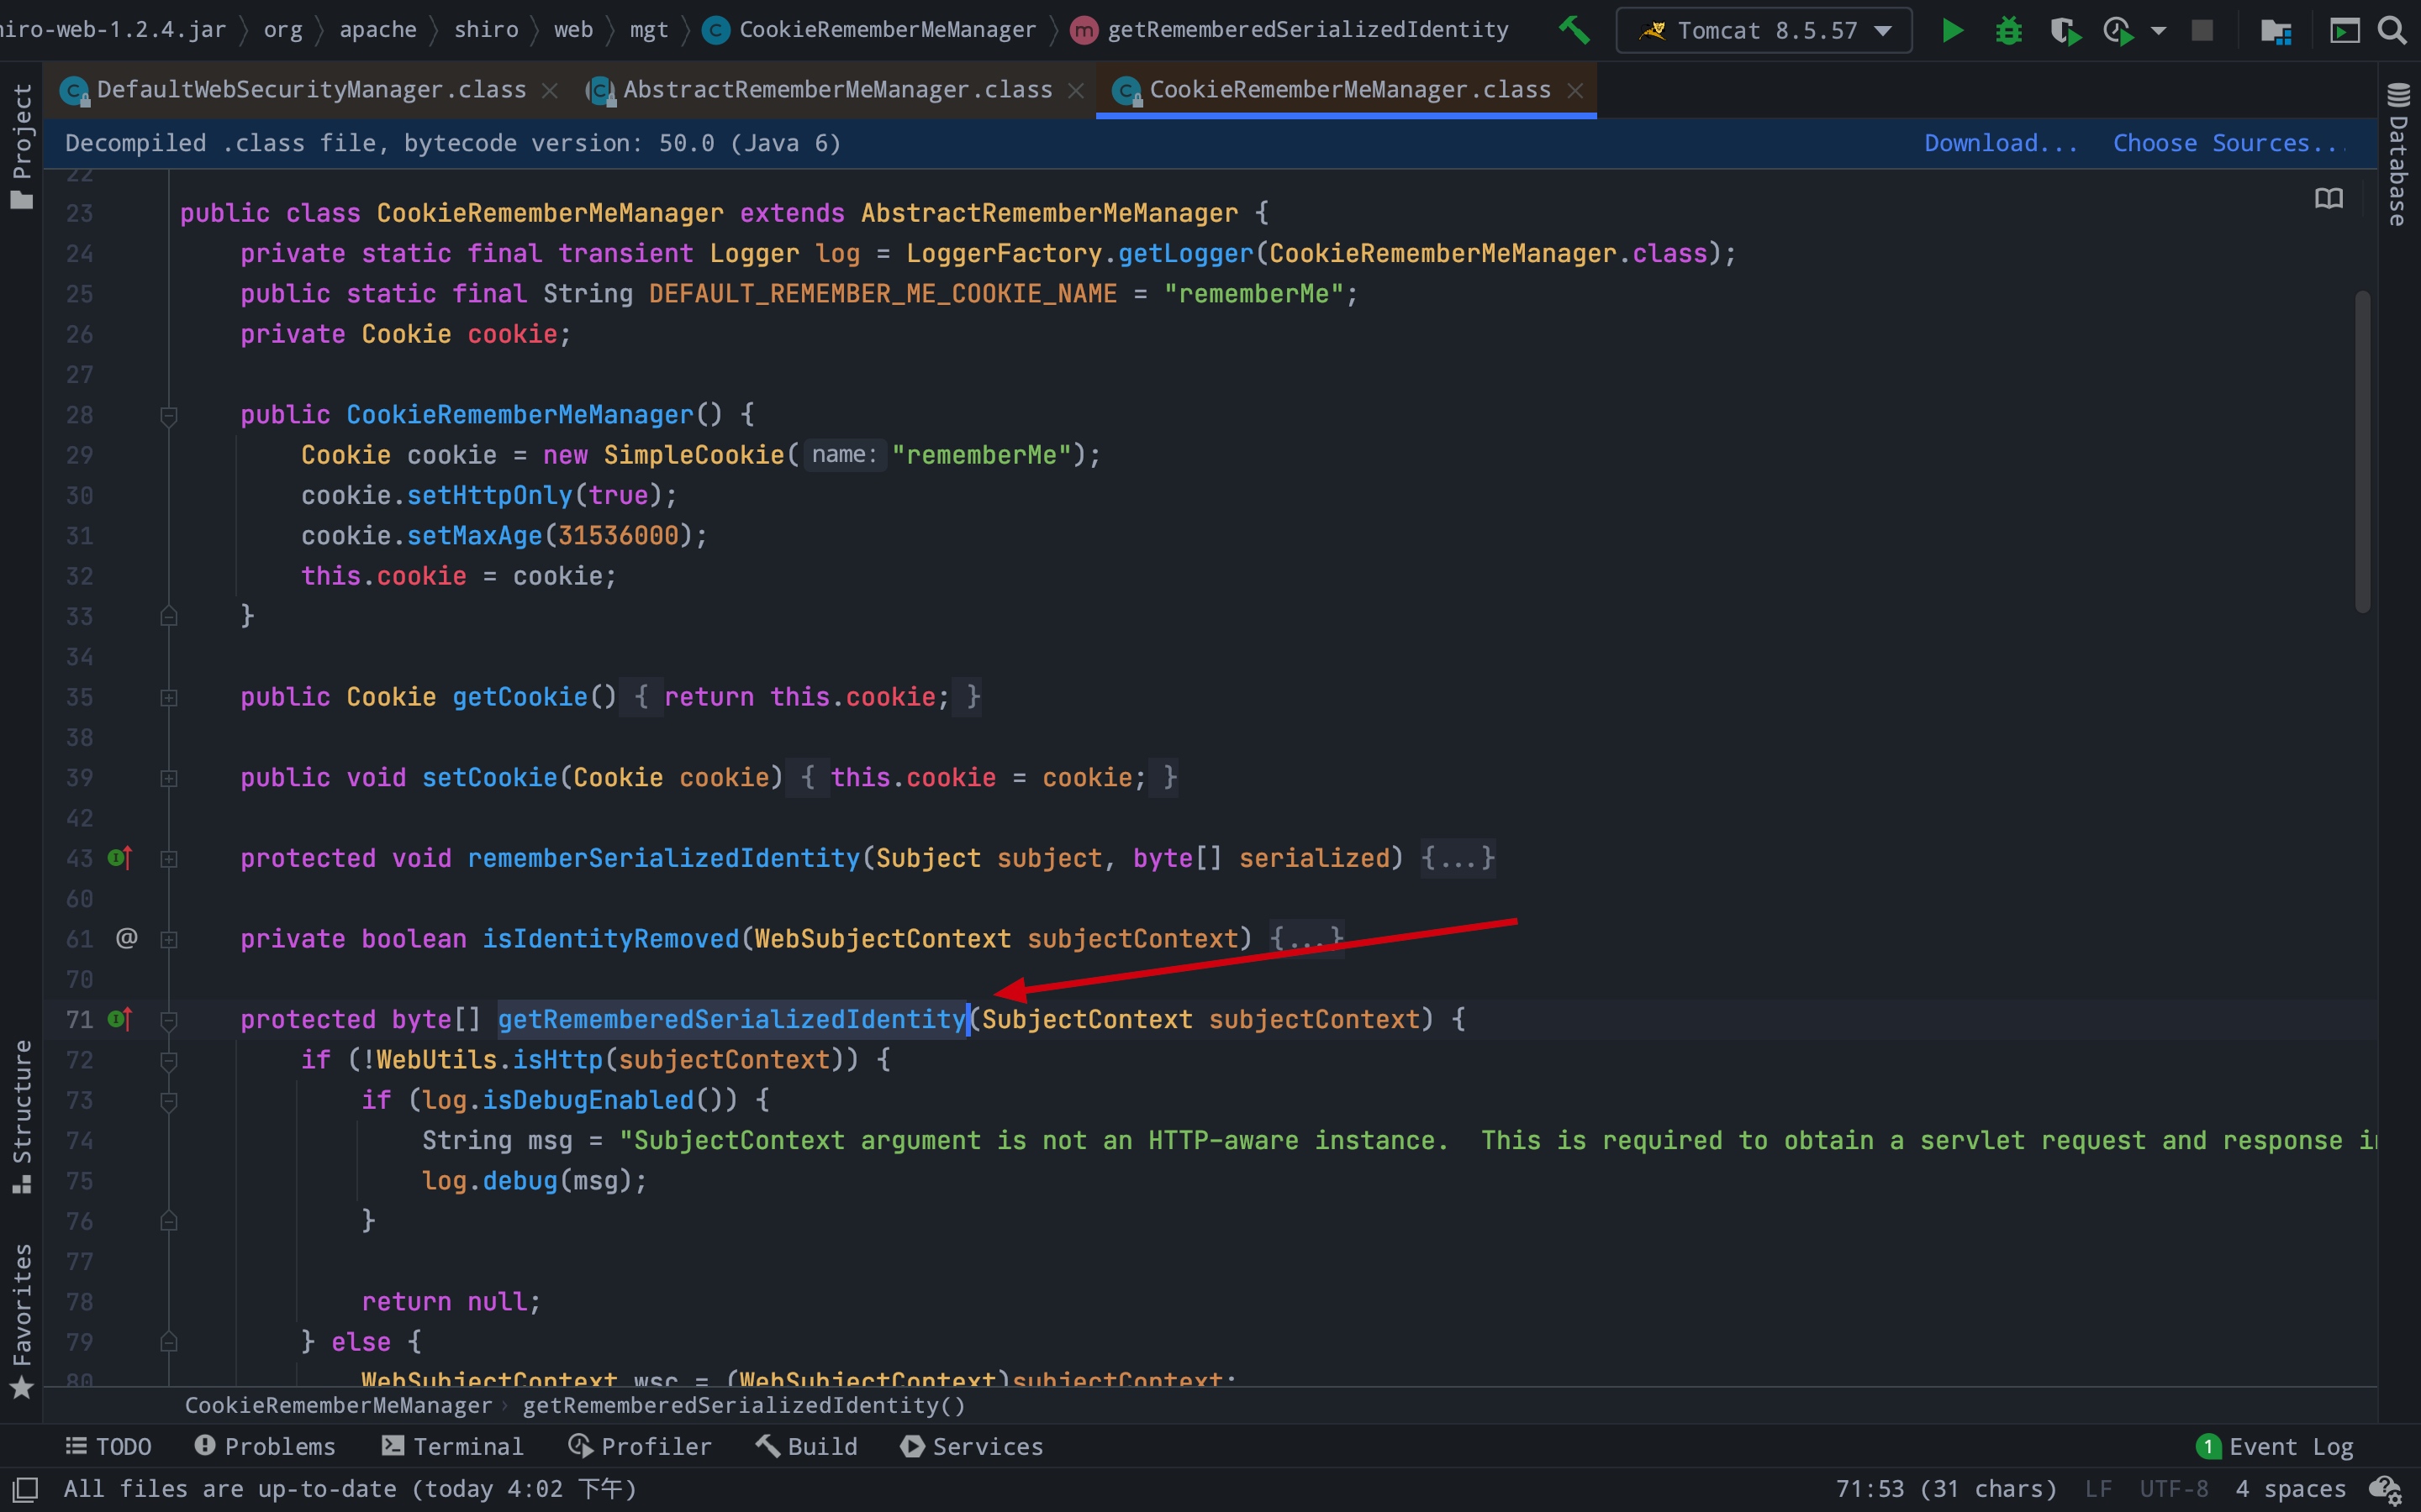
Task: Open the Problems tool window
Action: (x=265, y=1447)
